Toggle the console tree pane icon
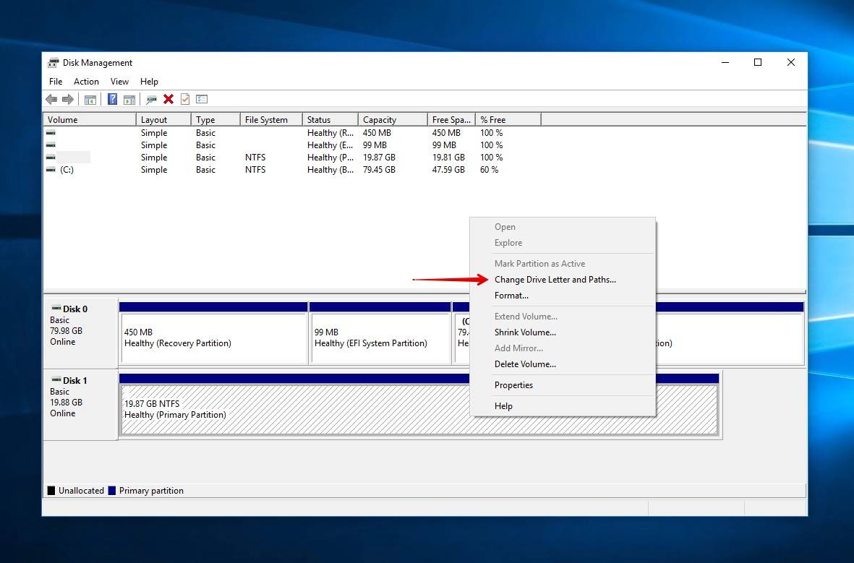854x563 pixels. click(x=90, y=99)
